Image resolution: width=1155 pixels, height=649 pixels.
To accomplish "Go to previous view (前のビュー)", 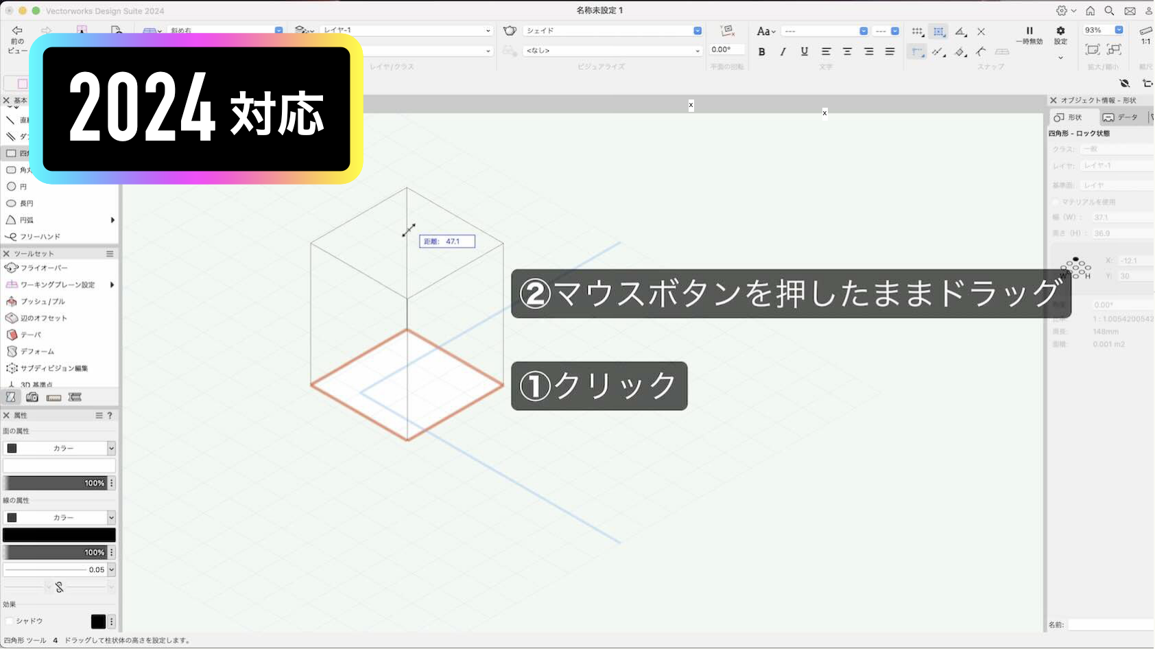I will point(17,40).
